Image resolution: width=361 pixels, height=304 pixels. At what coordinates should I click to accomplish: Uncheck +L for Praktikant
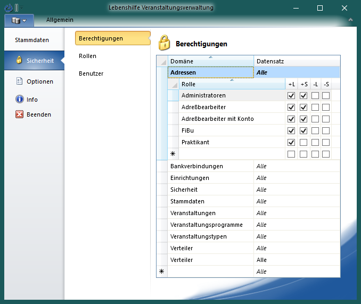(x=291, y=143)
